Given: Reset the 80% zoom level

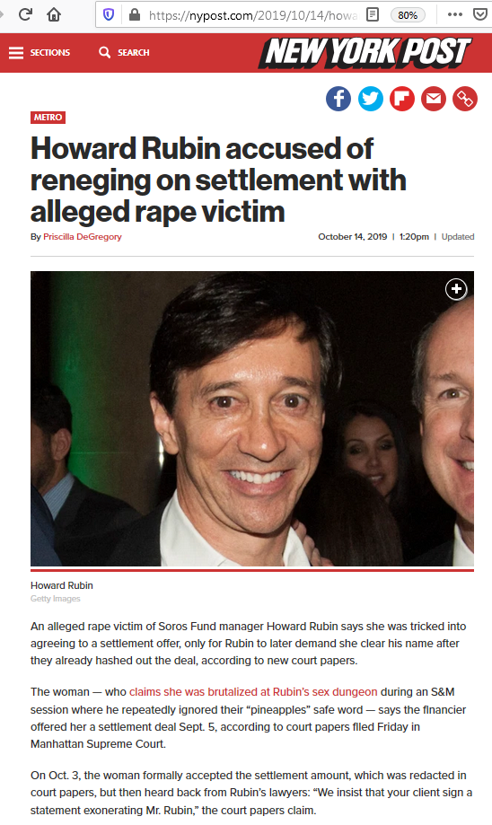Looking at the screenshot, I should click(408, 14).
